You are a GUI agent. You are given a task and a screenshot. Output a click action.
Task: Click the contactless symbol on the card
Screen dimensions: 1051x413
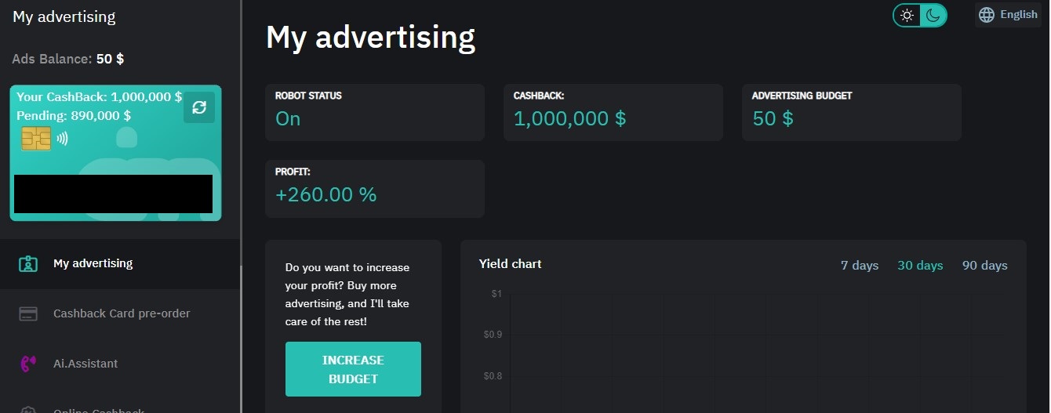(x=62, y=139)
